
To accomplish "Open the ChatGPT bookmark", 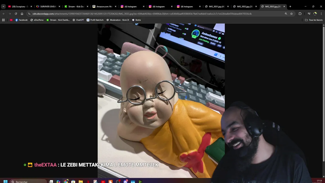I will coord(78,20).
